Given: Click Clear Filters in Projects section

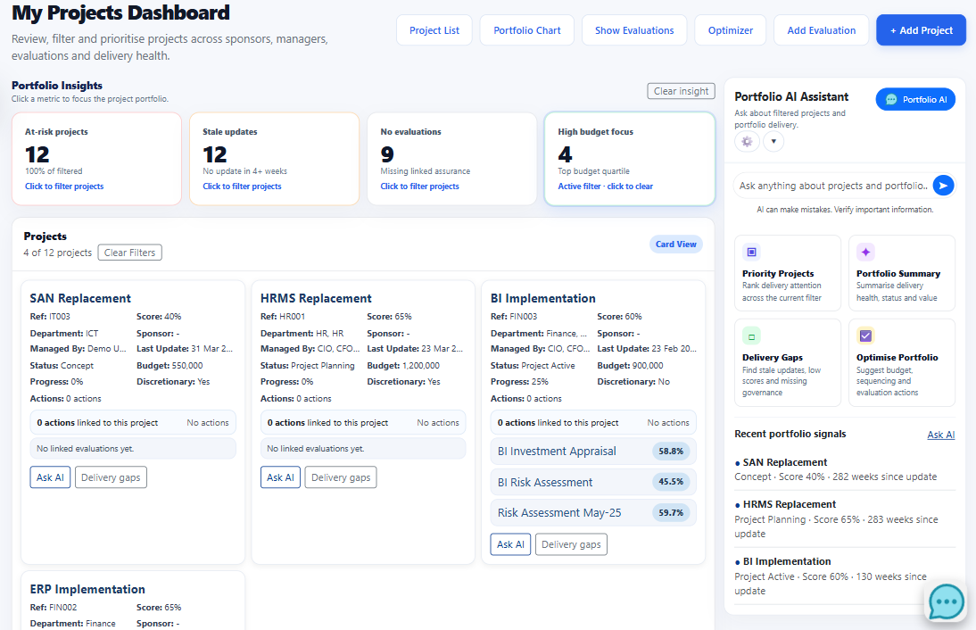Looking at the screenshot, I should click(x=129, y=253).
